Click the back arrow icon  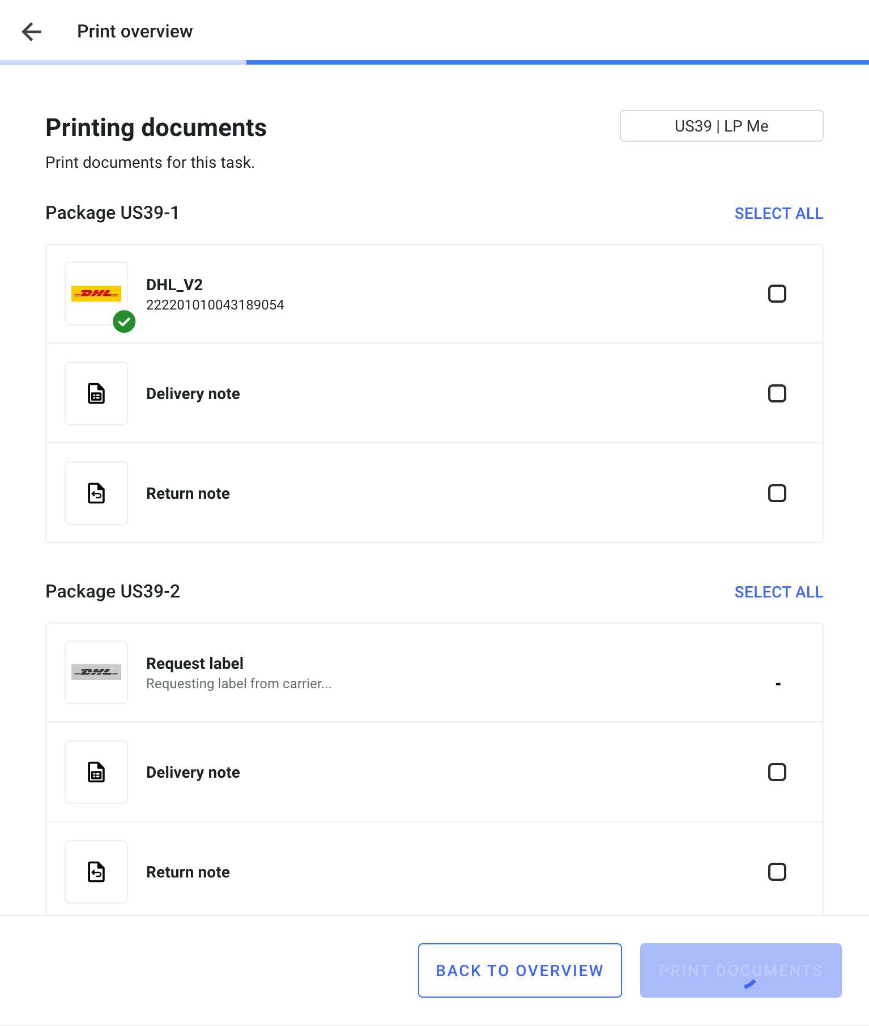[32, 32]
